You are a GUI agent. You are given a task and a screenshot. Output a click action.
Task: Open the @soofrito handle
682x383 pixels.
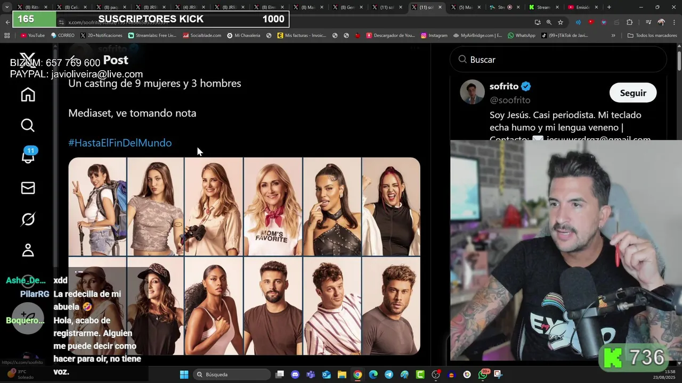pyautogui.click(x=510, y=100)
